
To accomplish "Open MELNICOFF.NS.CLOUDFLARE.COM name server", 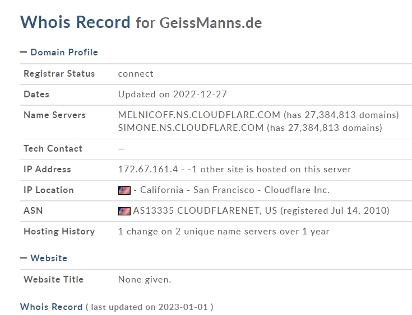I will [x=199, y=115].
